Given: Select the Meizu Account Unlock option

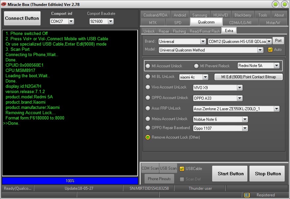Looking at the screenshot, I should click(x=148, y=119).
